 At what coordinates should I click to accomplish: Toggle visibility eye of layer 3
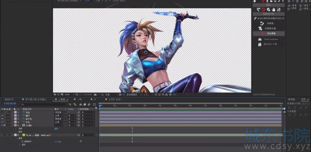coord(2,119)
